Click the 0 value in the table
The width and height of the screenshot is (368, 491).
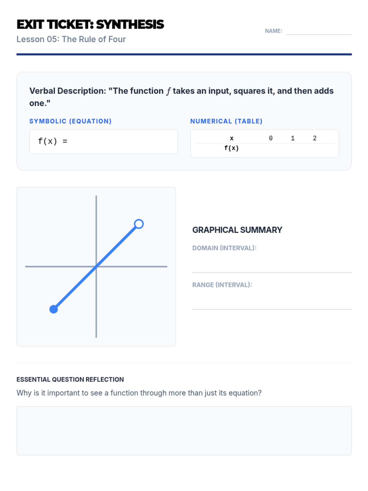pos(271,138)
